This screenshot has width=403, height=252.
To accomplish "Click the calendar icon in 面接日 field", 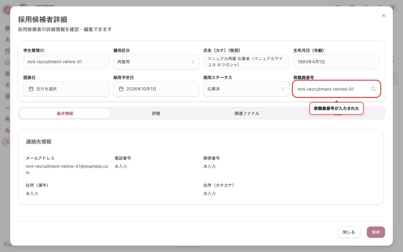I will coord(31,89).
